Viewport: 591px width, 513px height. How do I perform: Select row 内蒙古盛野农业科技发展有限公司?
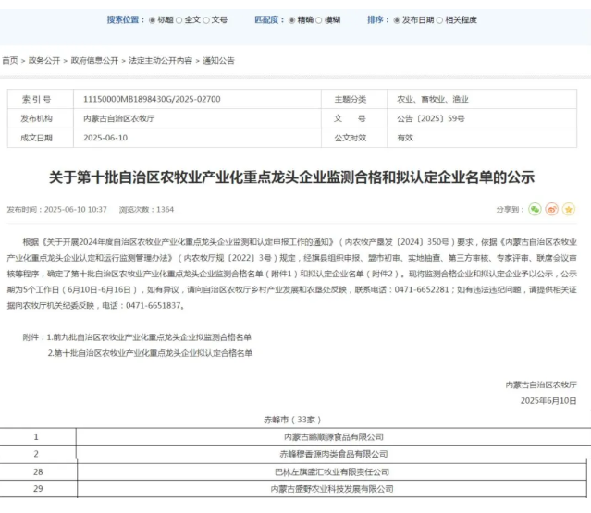(x=294, y=489)
